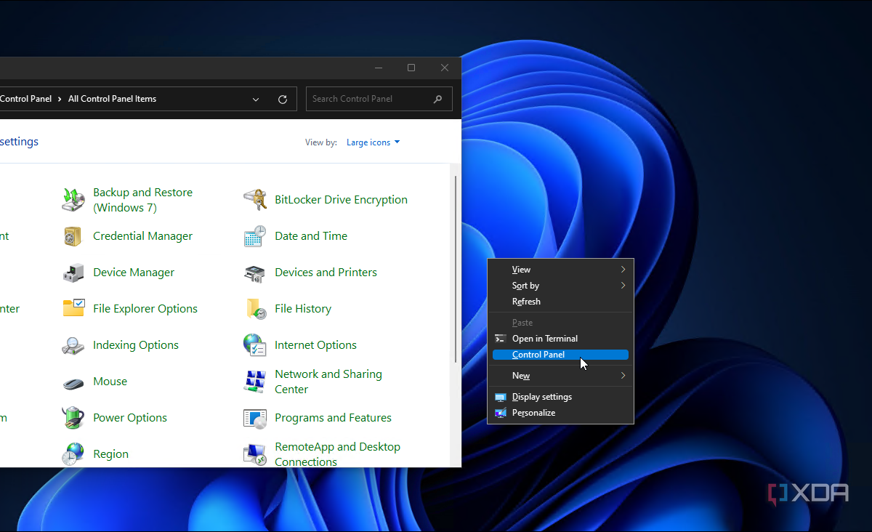
Task: Click the Credential Manager safe icon
Action: point(73,236)
